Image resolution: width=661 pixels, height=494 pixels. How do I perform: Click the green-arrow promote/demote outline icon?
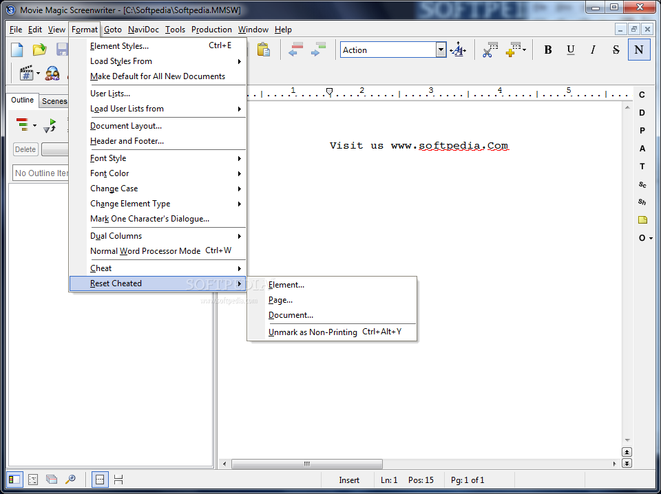click(x=50, y=125)
